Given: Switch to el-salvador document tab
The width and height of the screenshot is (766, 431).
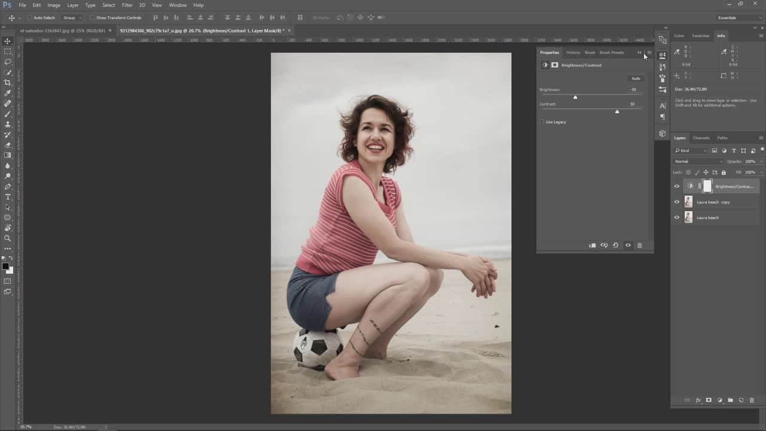Looking at the screenshot, I should point(62,31).
